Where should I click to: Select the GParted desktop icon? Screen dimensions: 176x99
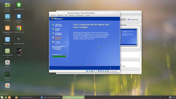tap(7, 87)
